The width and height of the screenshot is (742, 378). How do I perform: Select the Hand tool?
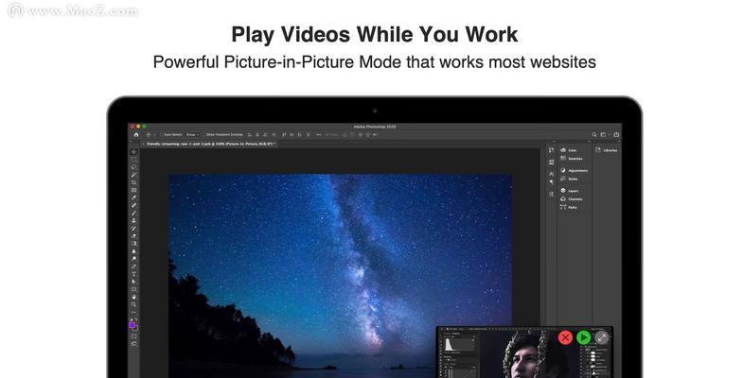134,297
